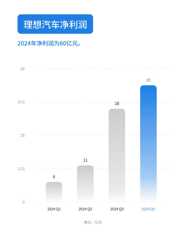Click y-axis tick 37.5
The height and width of the screenshot is (247, 186).
pos(21,102)
